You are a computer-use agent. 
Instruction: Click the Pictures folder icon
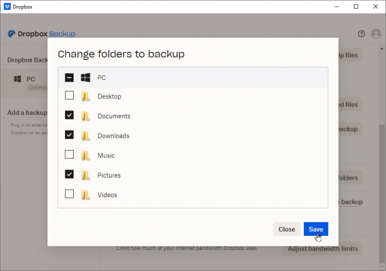tap(85, 175)
